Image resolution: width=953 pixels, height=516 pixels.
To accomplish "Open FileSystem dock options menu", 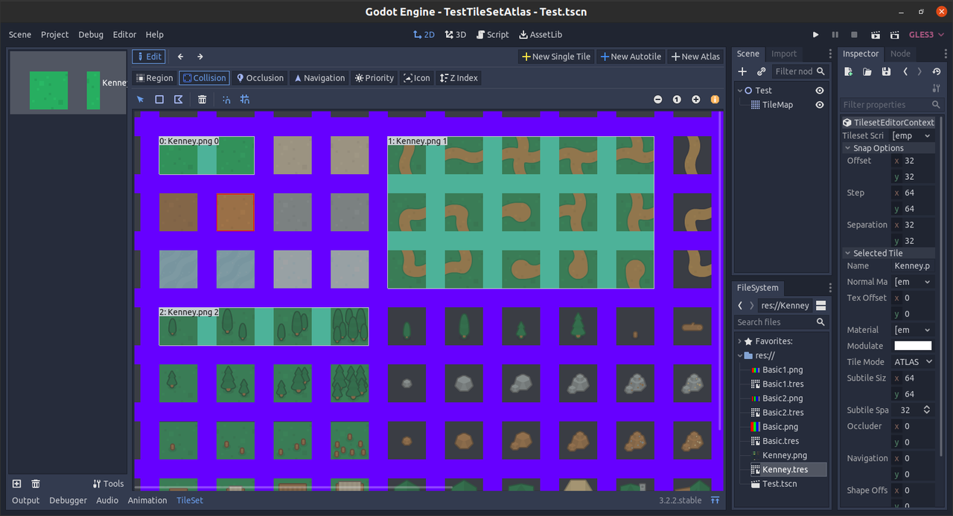I will (830, 288).
